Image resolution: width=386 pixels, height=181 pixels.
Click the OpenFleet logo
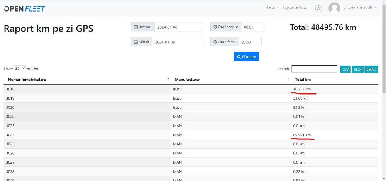(24, 8)
